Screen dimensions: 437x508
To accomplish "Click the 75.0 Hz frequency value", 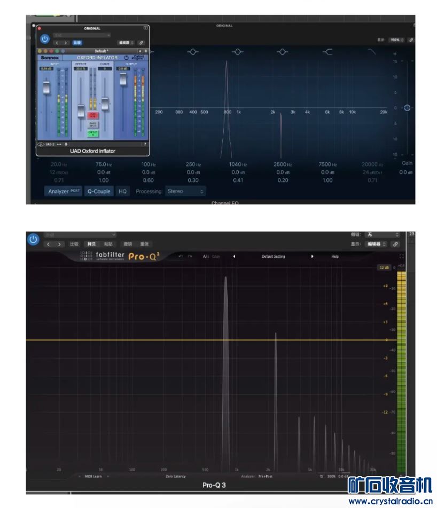I will click(x=104, y=164).
